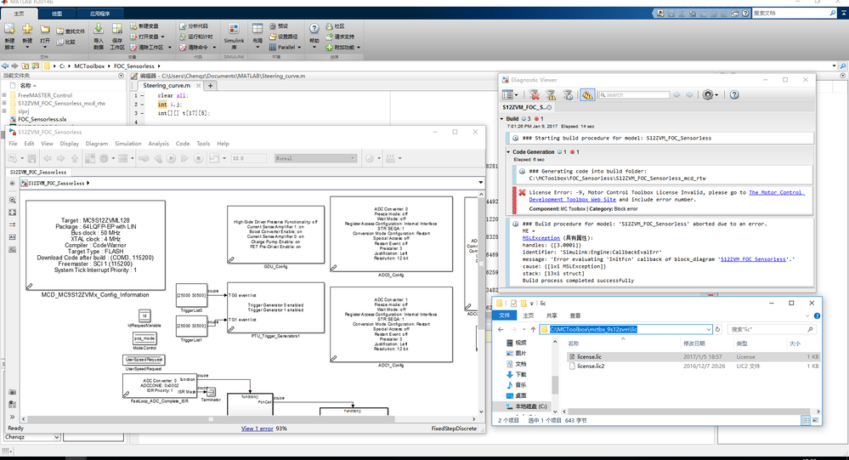
Task: Click the highlighted group-similar-warnings toggle
Action: [x=587, y=95]
